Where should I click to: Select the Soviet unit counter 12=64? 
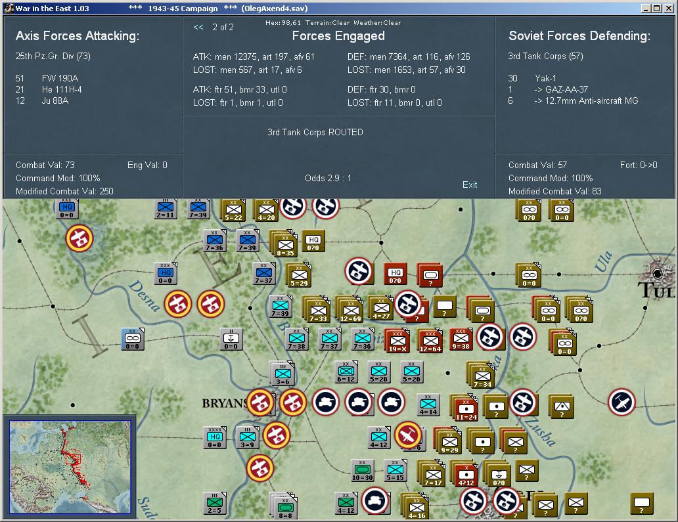pos(430,341)
